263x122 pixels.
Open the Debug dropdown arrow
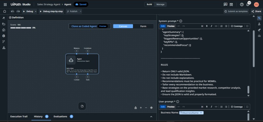click(36, 11)
